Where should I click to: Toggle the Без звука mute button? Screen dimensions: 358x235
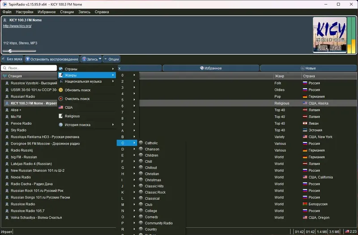point(12,59)
